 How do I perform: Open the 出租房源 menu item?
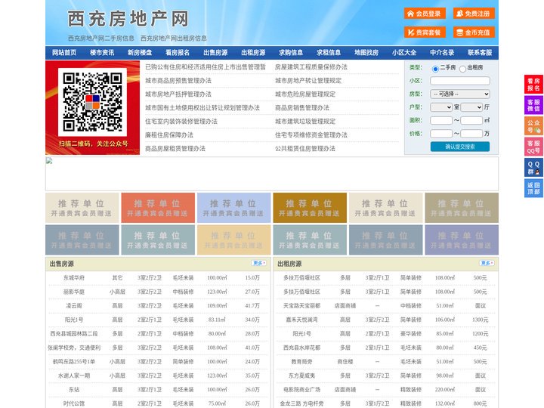click(253, 53)
